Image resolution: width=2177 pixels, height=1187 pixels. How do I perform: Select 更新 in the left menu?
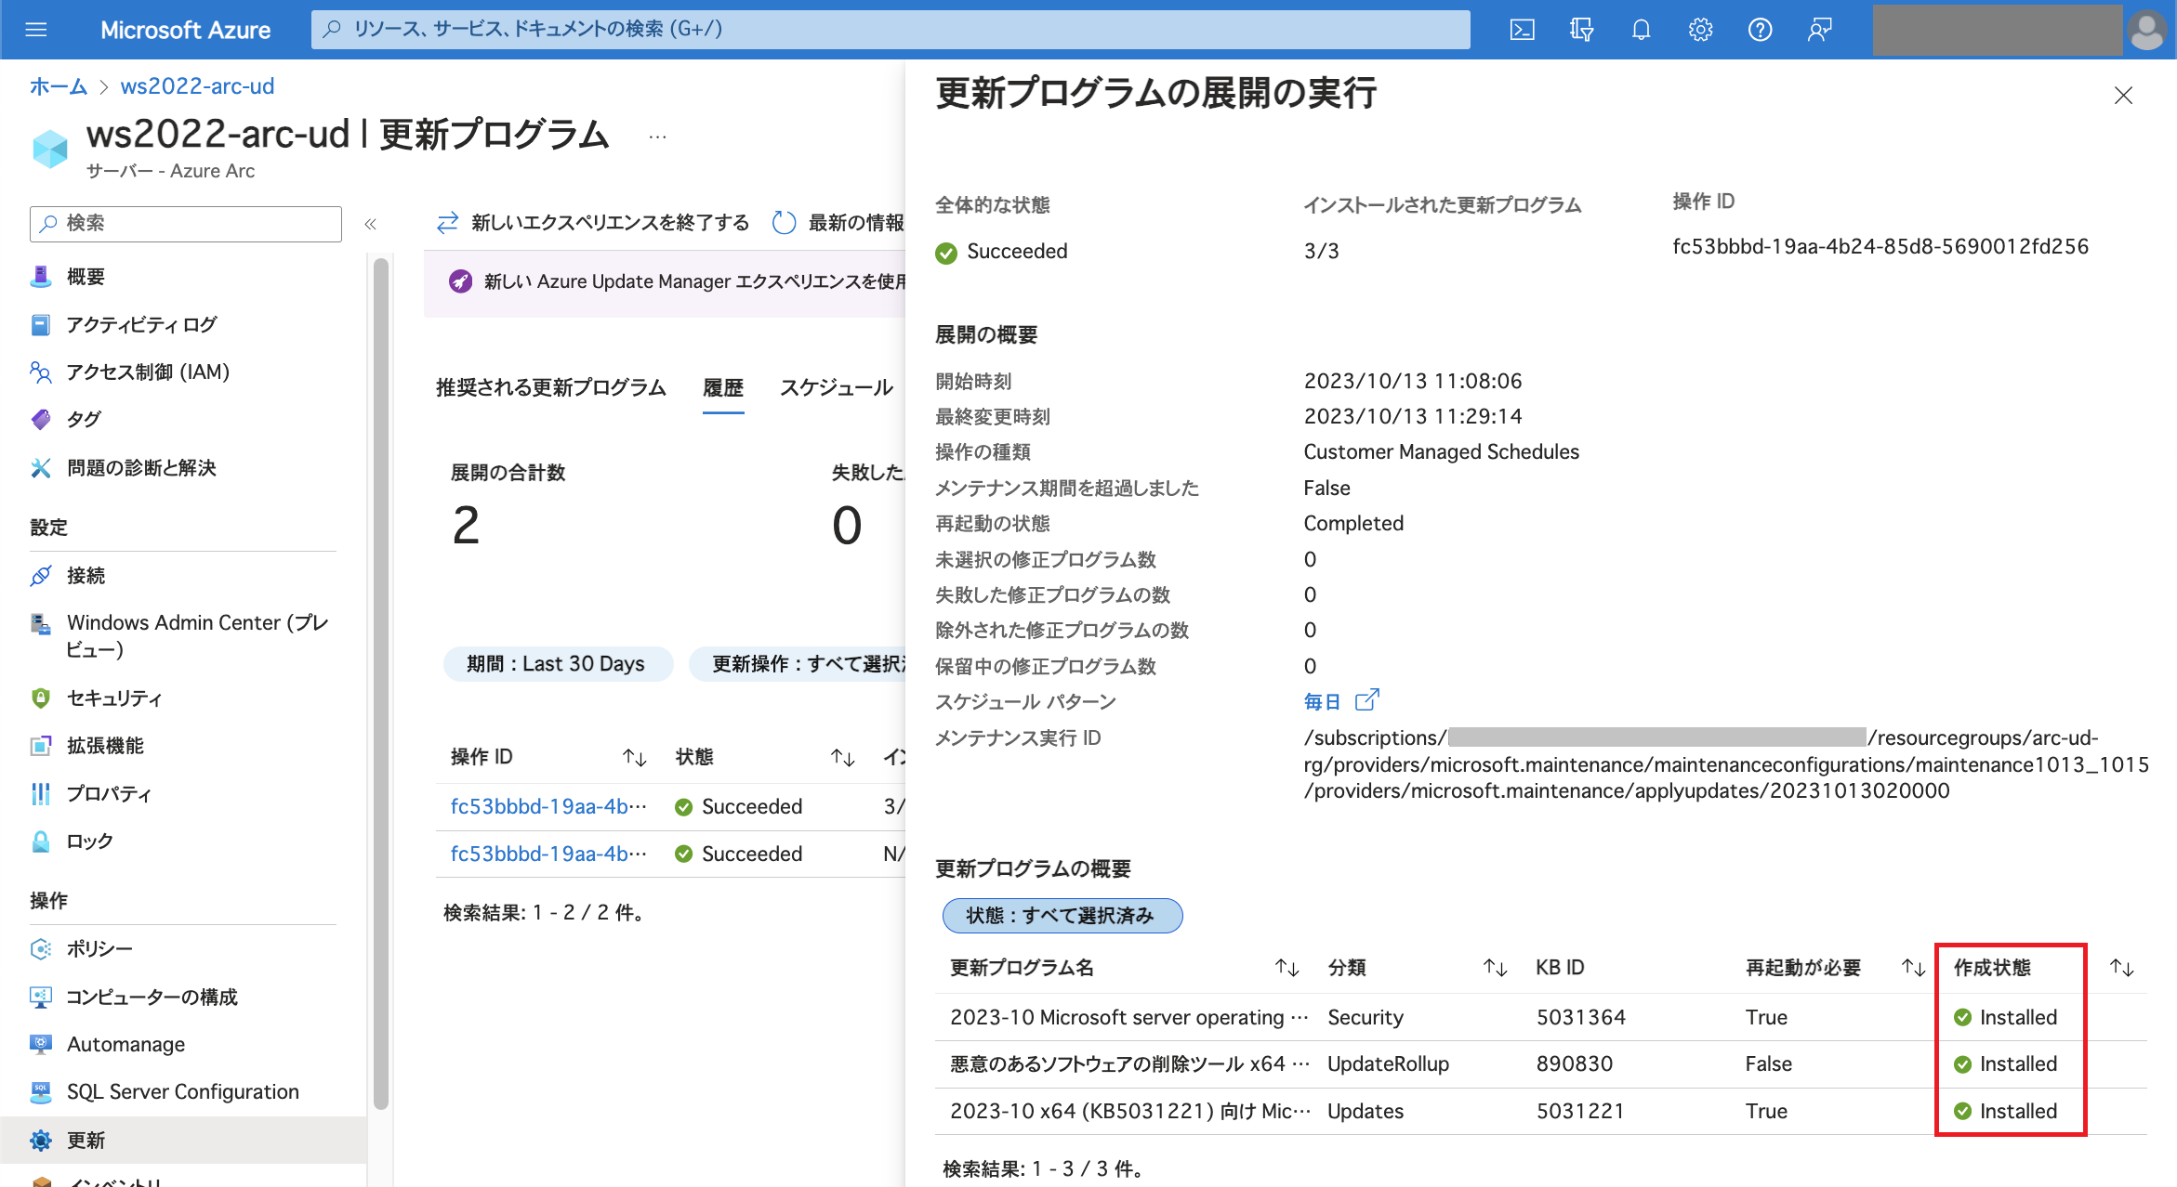183,1140
